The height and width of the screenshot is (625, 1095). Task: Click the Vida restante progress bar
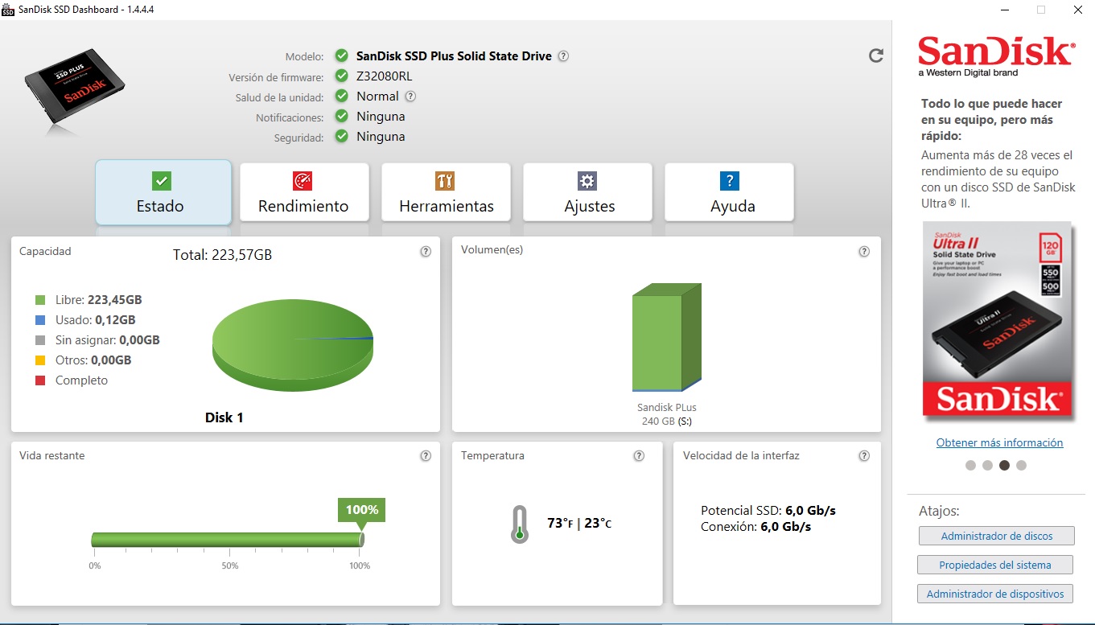pyautogui.click(x=228, y=540)
